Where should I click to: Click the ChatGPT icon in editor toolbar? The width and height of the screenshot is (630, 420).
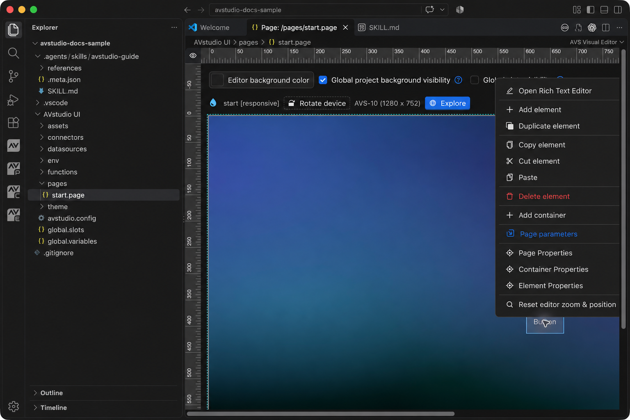click(x=592, y=27)
